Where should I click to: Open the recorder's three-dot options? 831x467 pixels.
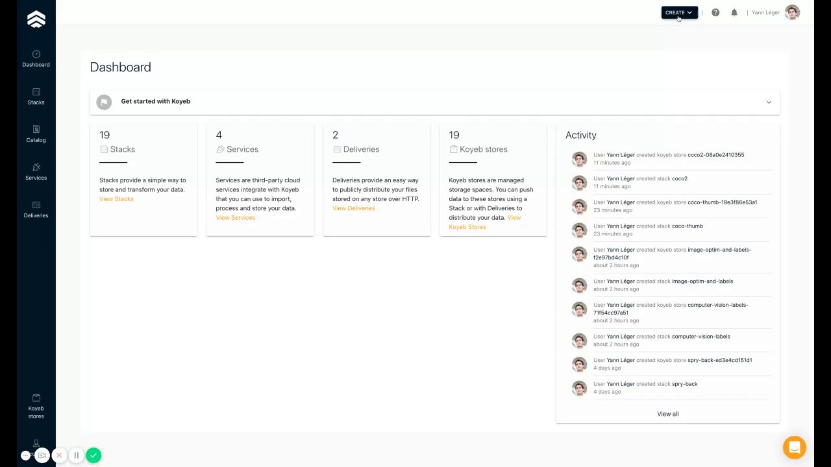[25, 455]
